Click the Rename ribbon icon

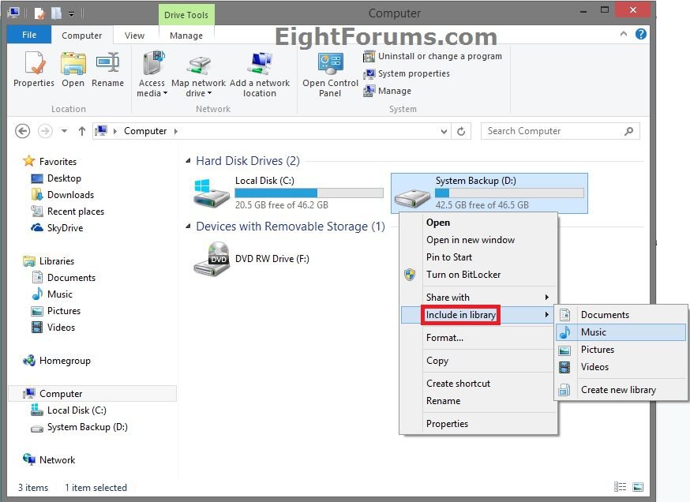(108, 69)
